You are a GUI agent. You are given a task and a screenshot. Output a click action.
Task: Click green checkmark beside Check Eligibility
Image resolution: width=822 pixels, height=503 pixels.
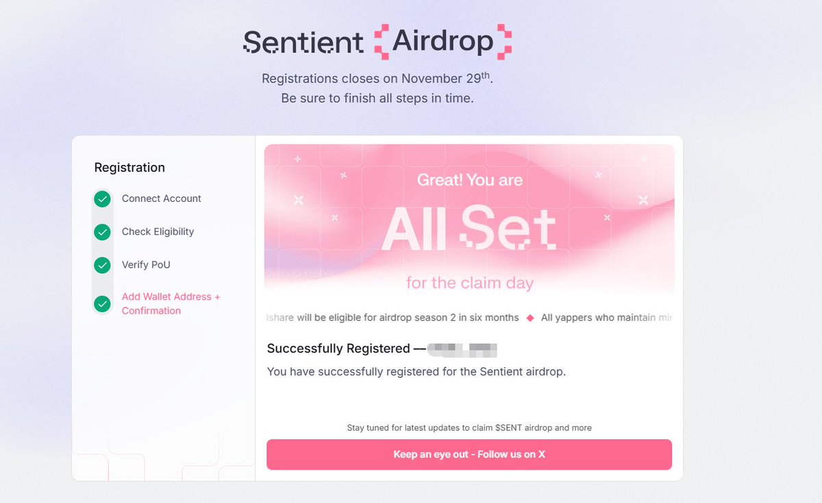tap(102, 232)
